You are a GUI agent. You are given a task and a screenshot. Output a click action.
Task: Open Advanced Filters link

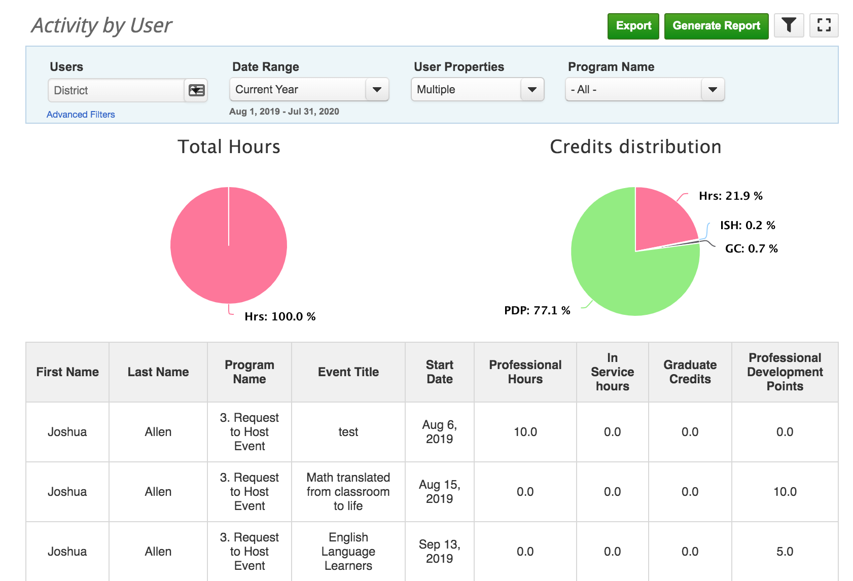(x=81, y=115)
